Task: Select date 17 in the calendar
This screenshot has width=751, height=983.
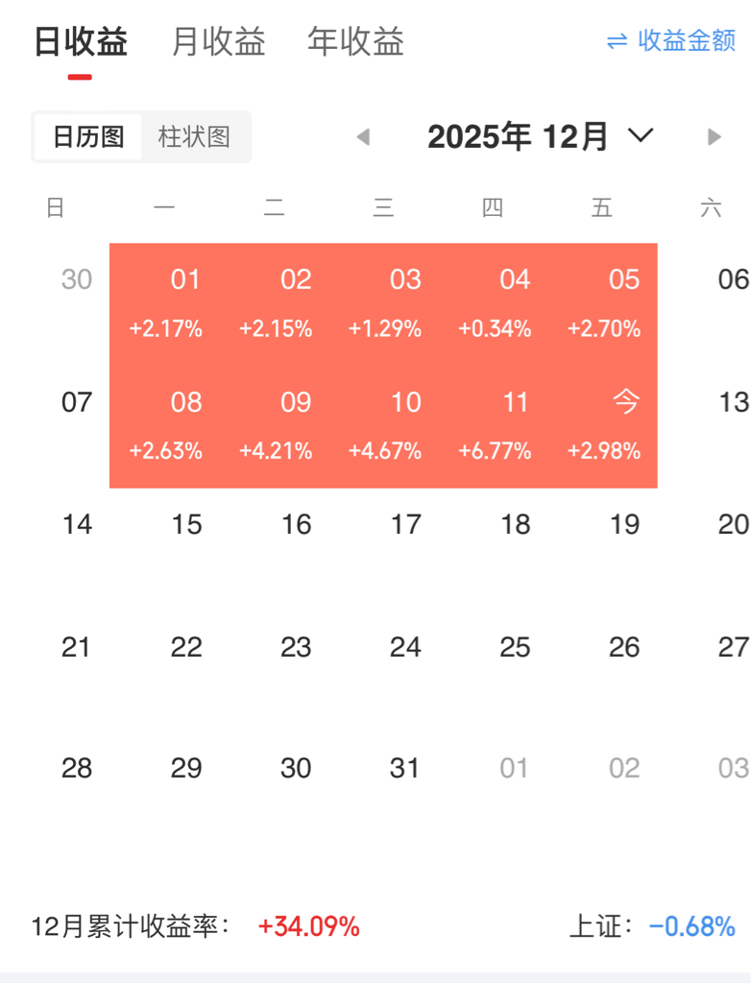Action: [x=405, y=524]
